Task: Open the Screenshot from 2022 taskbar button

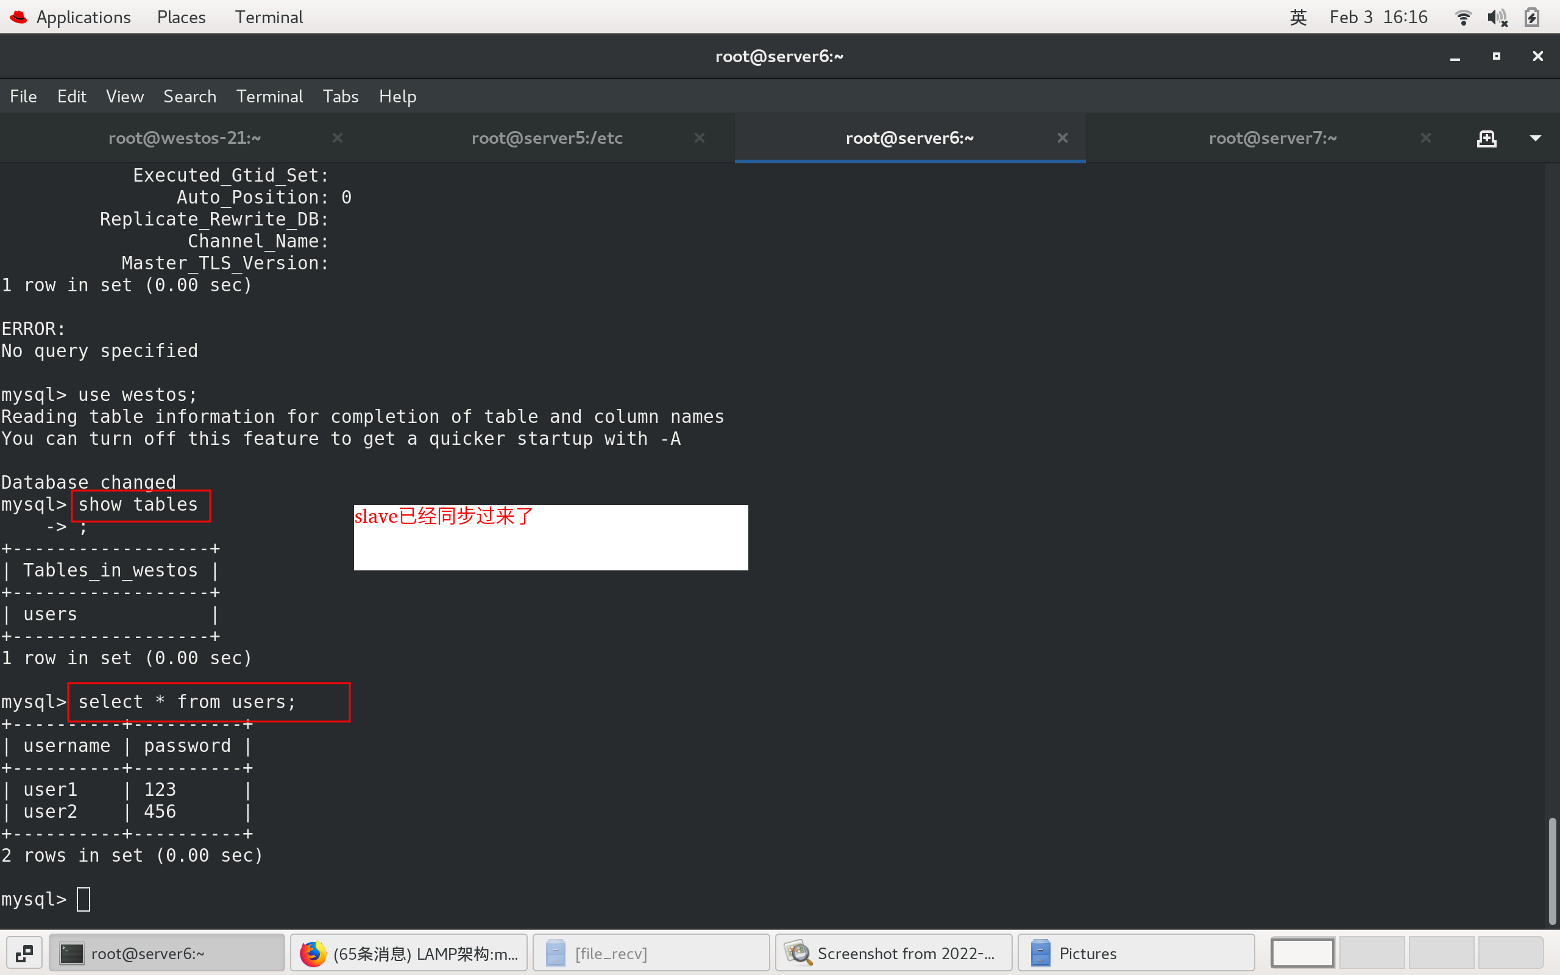Action: coord(893,953)
